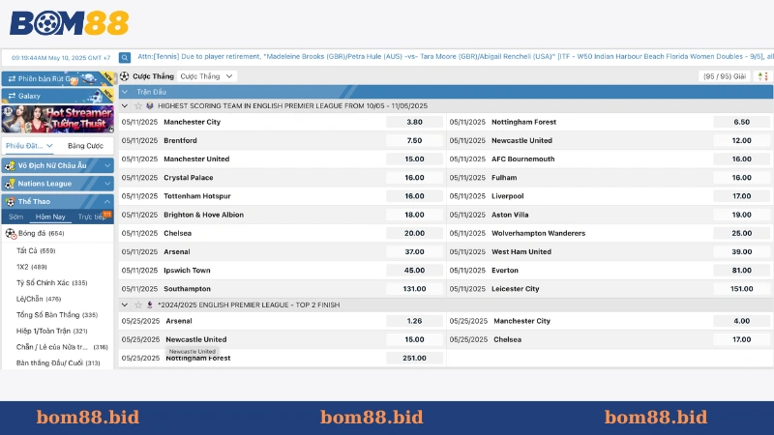The height and width of the screenshot is (435, 774).
Task: Select the Sớm tab
Action: (x=15, y=217)
